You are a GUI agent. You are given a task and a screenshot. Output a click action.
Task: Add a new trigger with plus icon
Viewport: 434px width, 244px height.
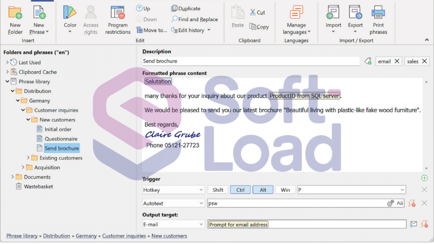click(424, 178)
